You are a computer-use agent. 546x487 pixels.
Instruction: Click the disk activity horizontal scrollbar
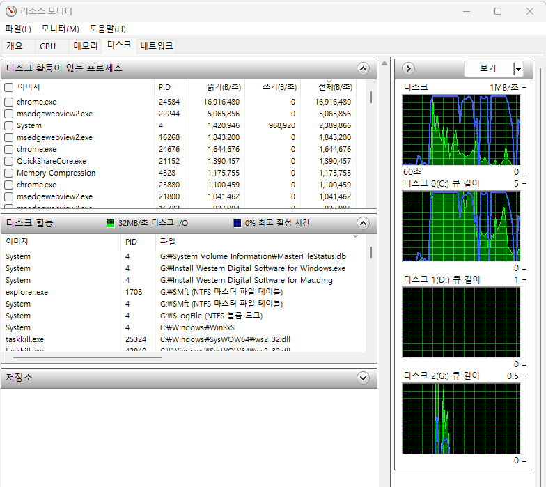(87, 357)
